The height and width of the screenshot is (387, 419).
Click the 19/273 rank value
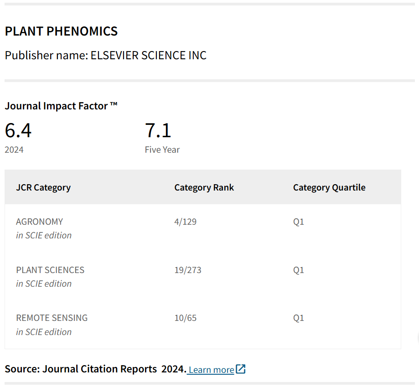tap(187, 270)
